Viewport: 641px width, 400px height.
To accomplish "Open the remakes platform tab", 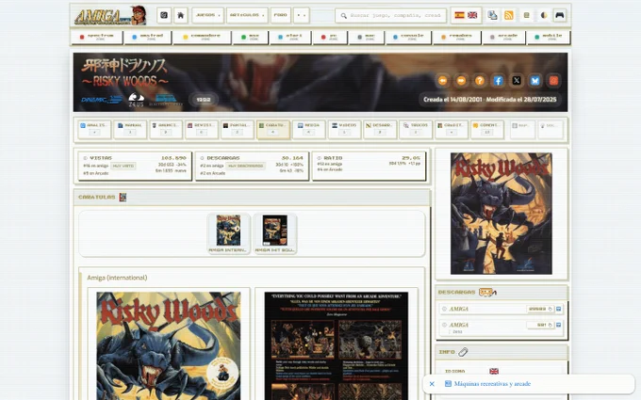I will point(456,37).
